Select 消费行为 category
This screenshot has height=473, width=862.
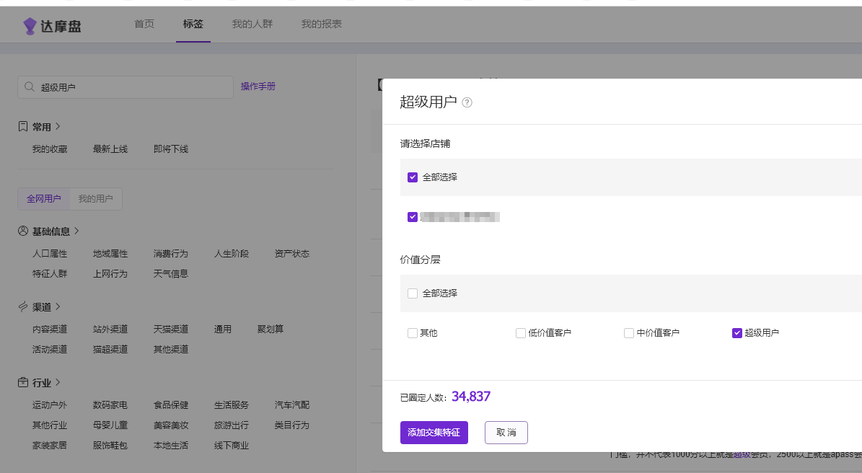coord(170,253)
